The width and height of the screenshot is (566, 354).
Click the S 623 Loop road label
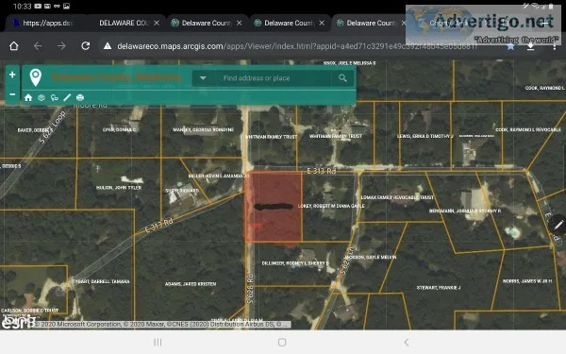click(52, 127)
